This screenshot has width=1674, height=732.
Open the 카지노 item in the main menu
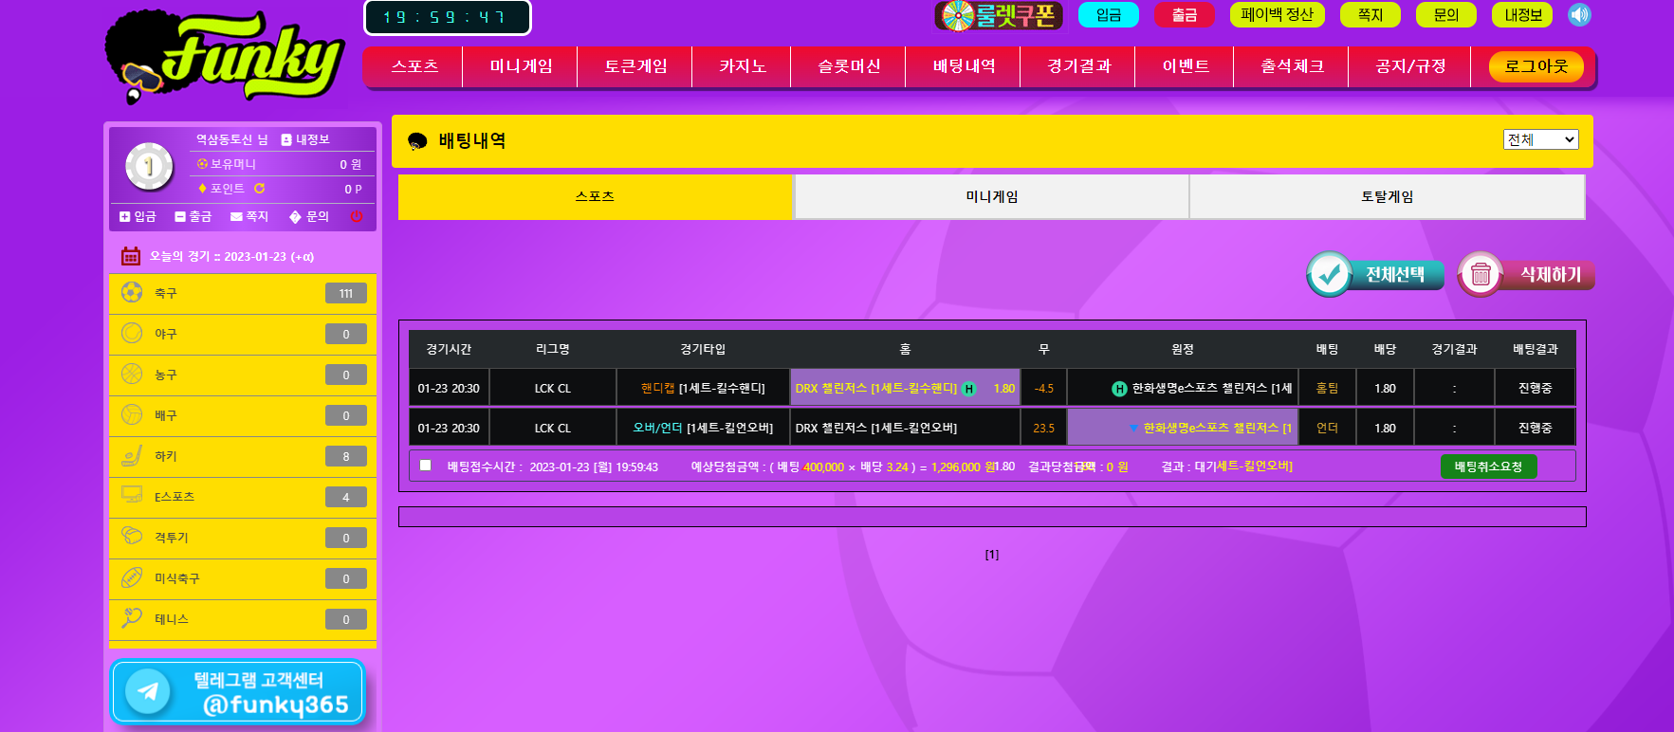[x=742, y=66]
